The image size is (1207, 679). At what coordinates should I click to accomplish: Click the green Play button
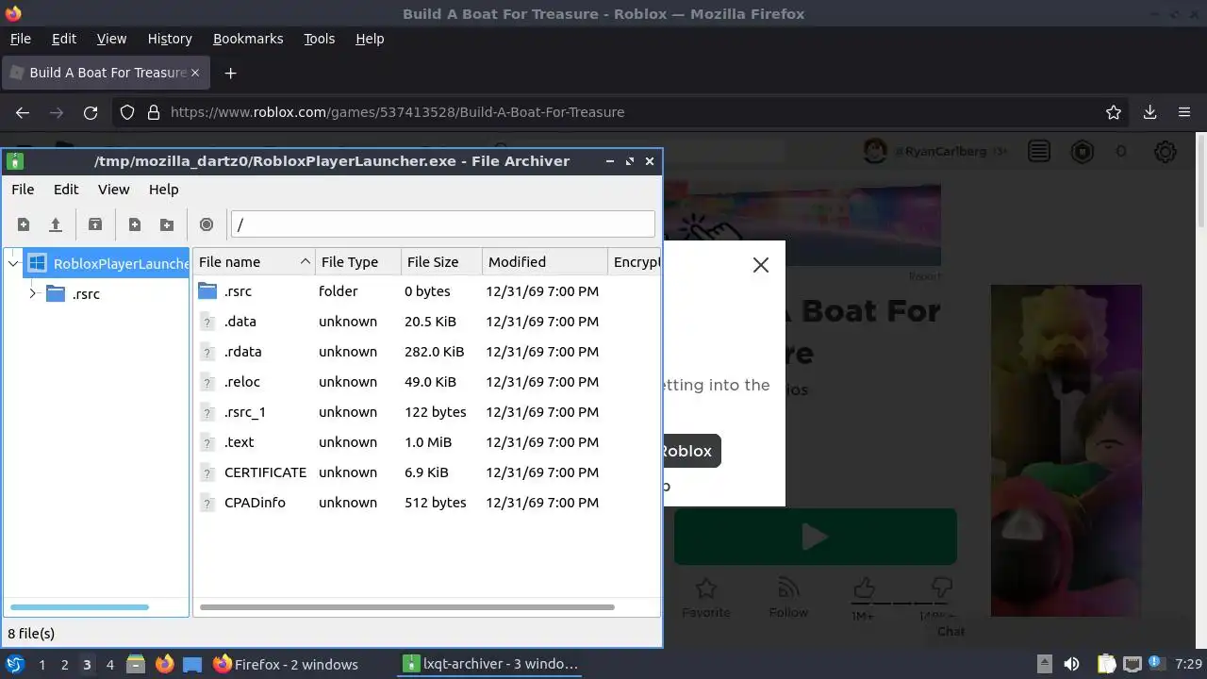(x=816, y=537)
